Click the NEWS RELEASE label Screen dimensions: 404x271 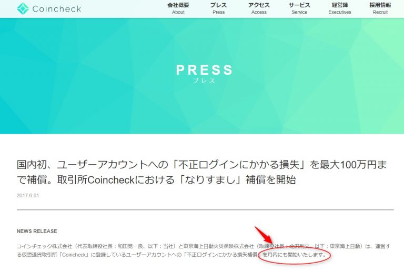[37, 231]
